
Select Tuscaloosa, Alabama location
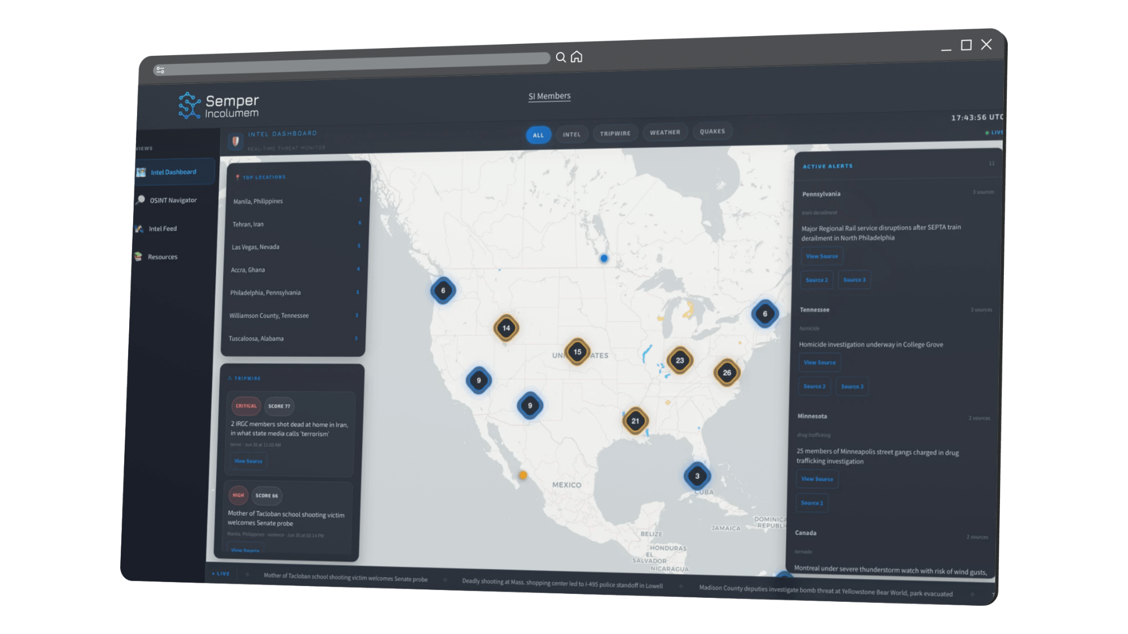292,339
